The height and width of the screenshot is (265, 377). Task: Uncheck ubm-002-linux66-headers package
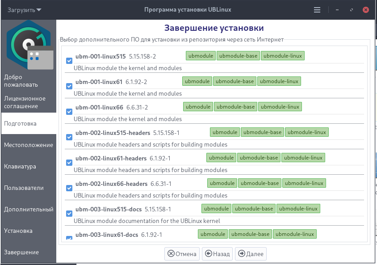click(69, 188)
